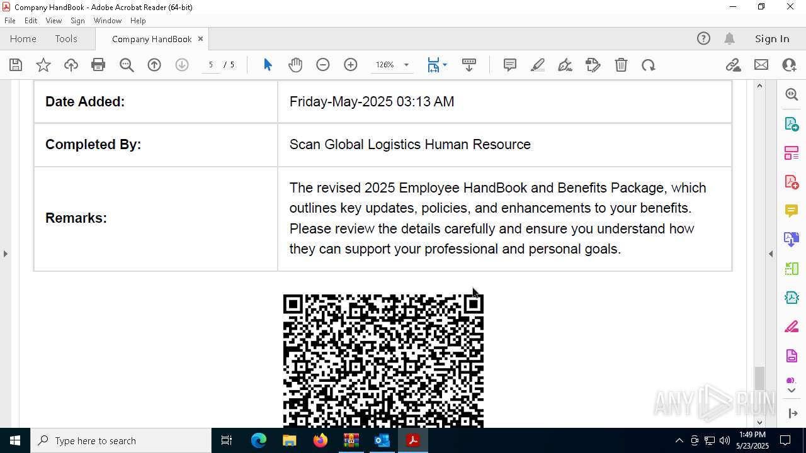The width and height of the screenshot is (806, 453).
Task: Open the Window menu
Action: click(108, 20)
